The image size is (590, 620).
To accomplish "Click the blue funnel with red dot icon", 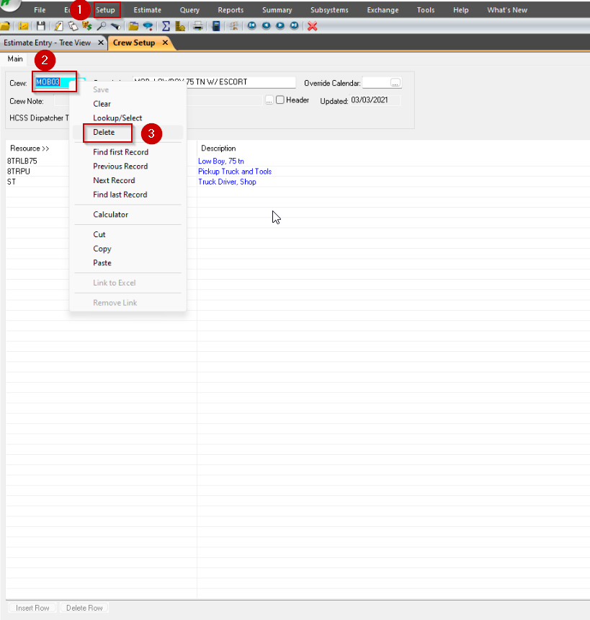I will click(148, 26).
